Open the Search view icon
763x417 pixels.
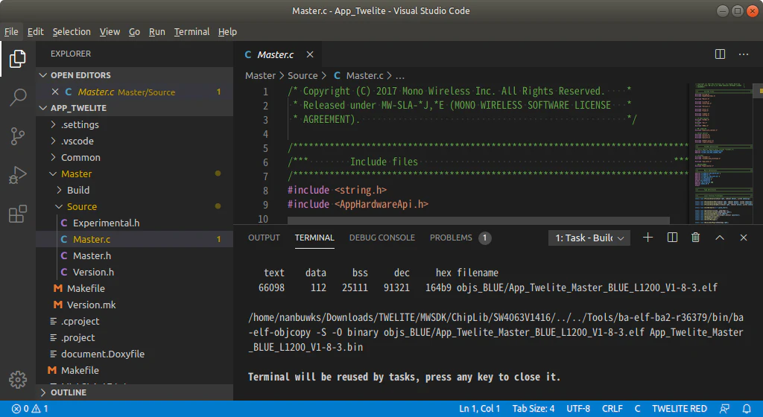coord(18,98)
